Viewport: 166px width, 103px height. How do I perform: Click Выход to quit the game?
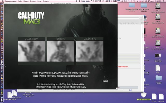coord(105,81)
